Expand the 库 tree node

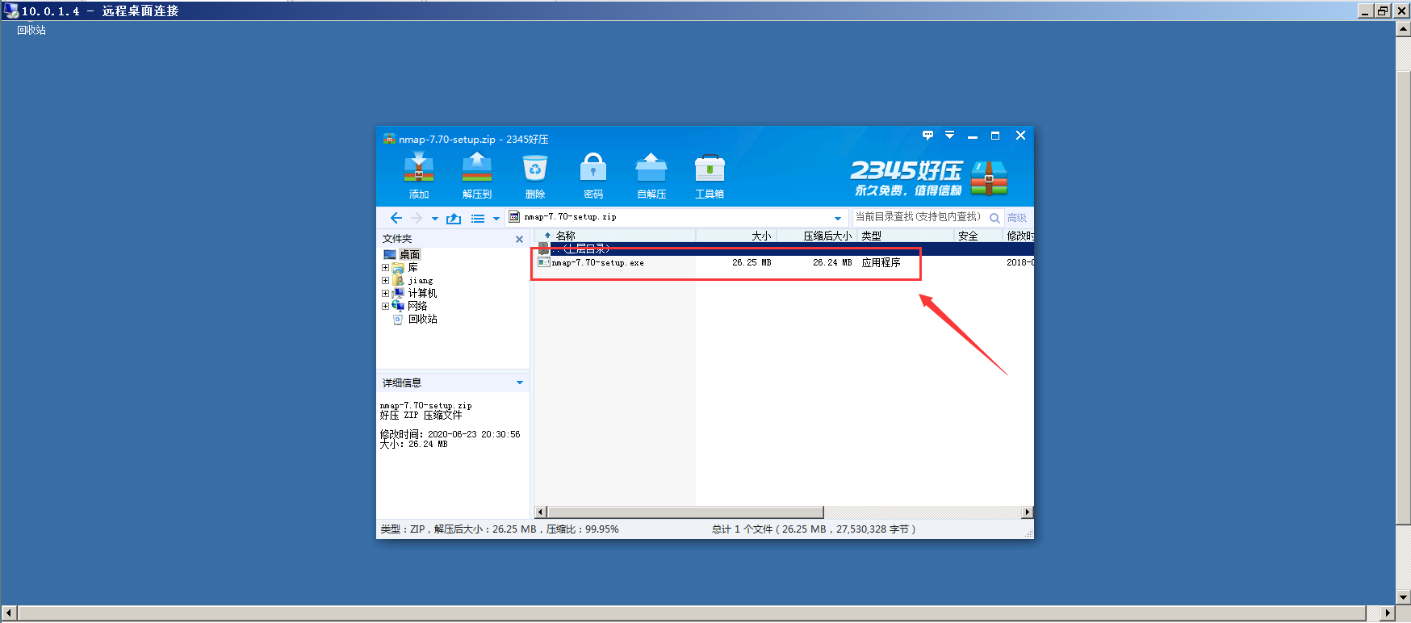[x=385, y=267]
